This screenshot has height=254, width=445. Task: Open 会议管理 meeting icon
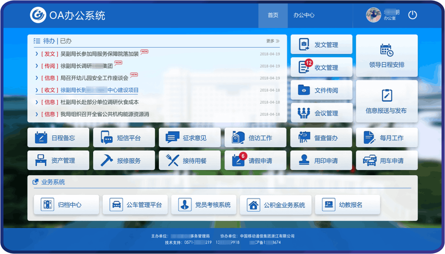coord(304,113)
